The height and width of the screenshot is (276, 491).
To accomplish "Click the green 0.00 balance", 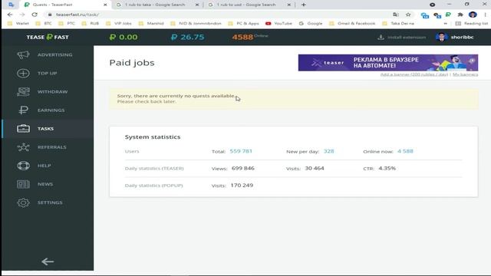I will point(124,37).
